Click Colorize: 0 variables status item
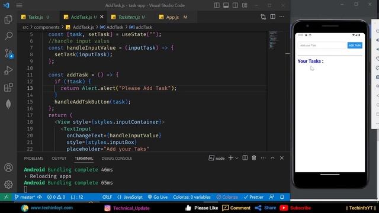379x213 pixels. (192, 197)
